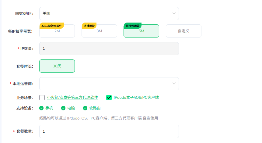Click the 套餐数量 input field
Image resolution: width=262 pixels, height=143 pixels.
[x=109, y=131]
